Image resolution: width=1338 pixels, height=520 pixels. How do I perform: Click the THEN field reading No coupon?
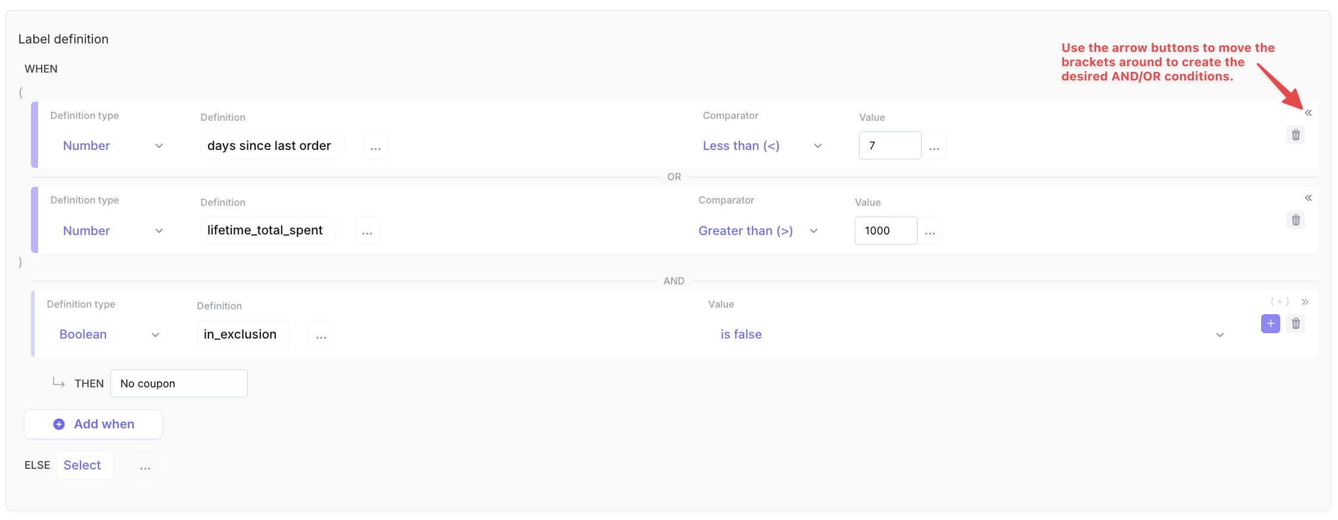179,384
